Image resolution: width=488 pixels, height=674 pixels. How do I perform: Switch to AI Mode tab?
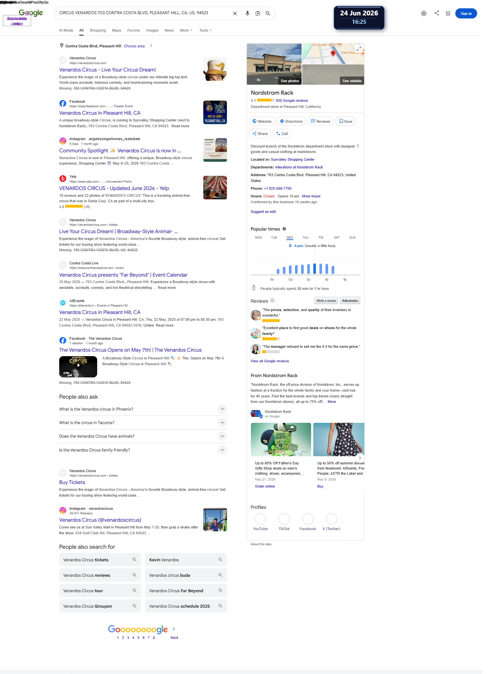coord(66,30)
